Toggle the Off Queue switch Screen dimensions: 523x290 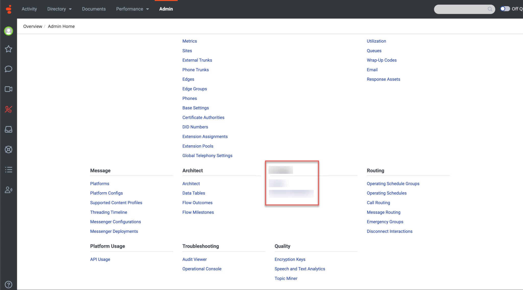505,9
